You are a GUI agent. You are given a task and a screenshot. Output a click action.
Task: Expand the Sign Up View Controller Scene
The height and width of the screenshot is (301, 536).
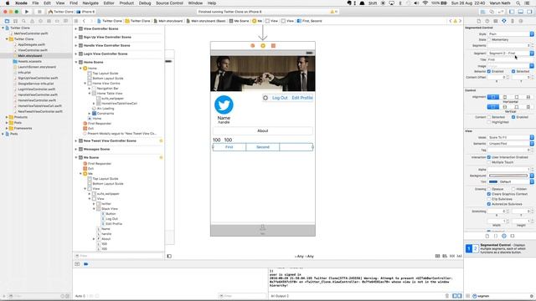pyautogui.click(x=76, y=37)
